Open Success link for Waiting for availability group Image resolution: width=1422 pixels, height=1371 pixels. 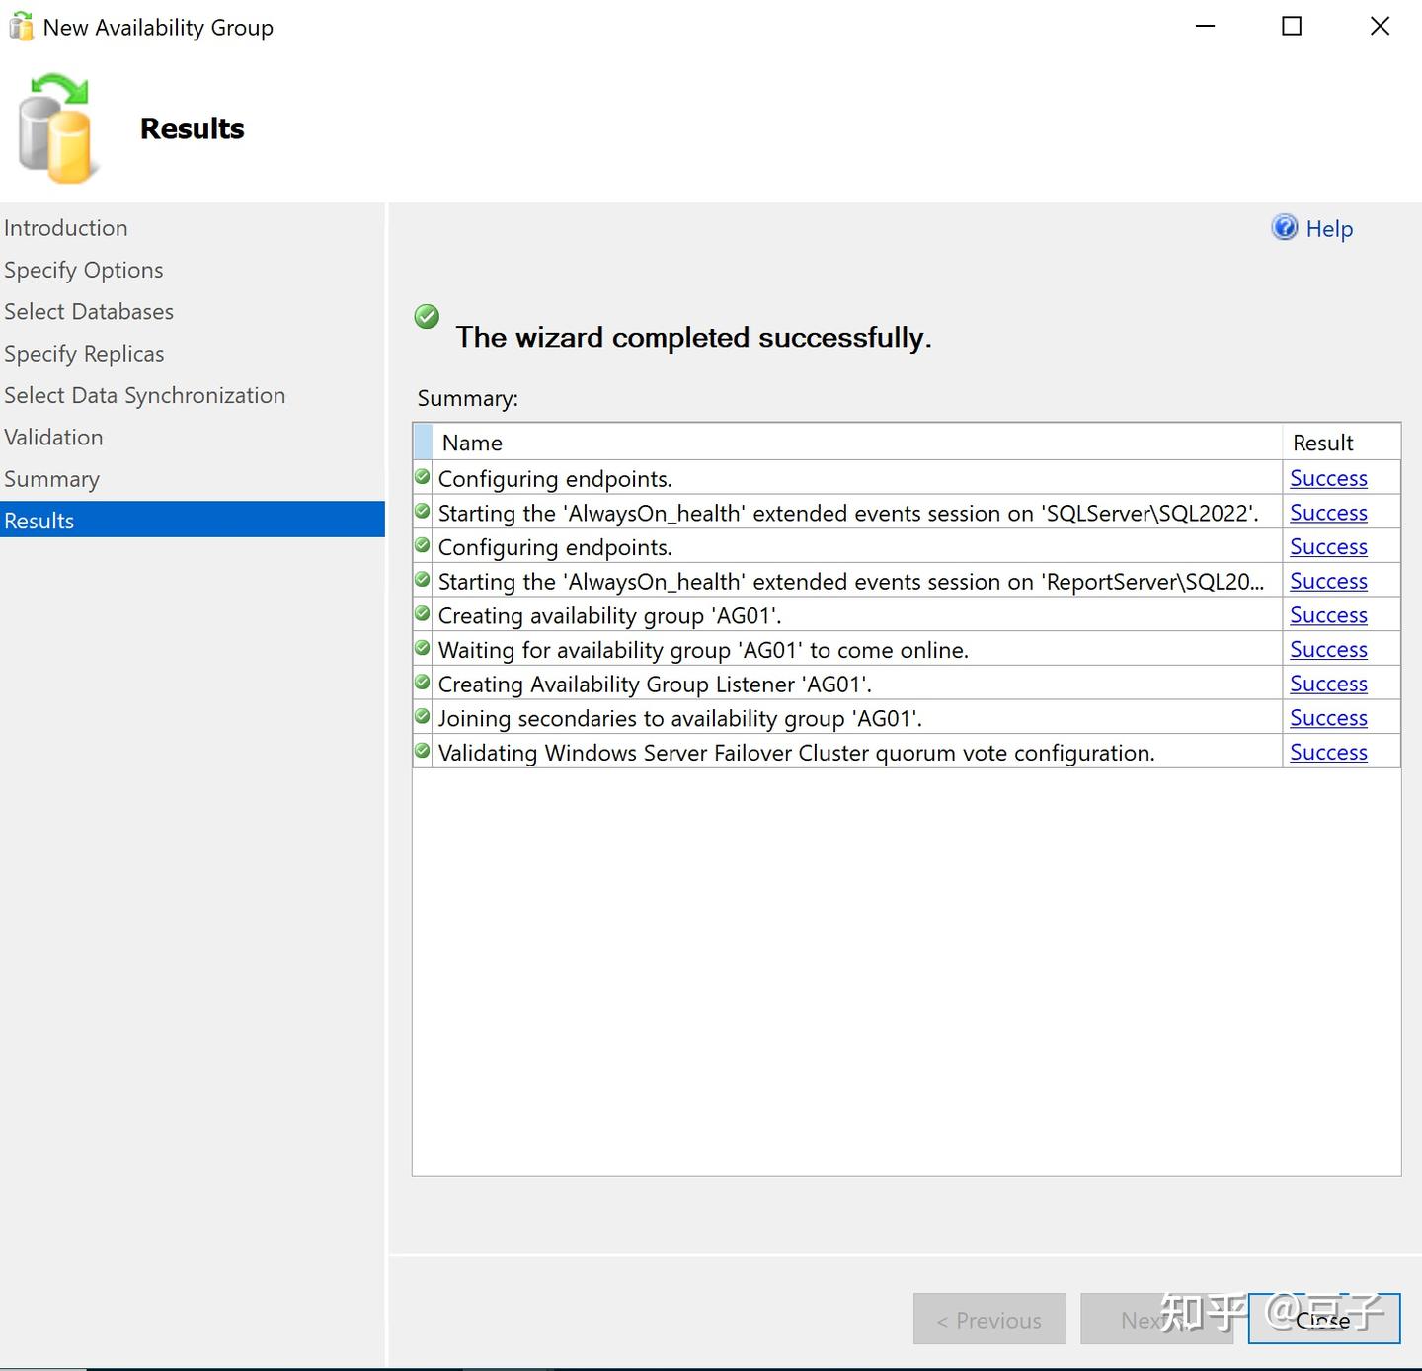[x=1328, y=649]
